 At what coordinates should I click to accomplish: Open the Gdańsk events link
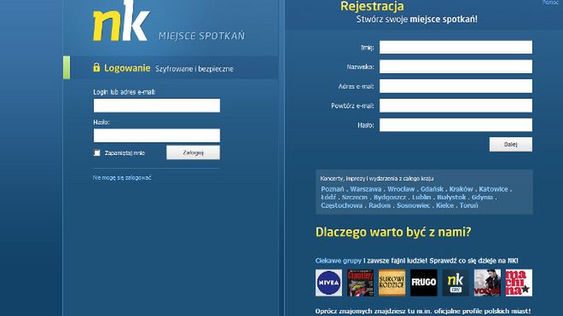tap(432, 189)
